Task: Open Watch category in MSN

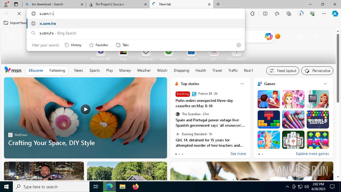Action: [x=162, y=70]
